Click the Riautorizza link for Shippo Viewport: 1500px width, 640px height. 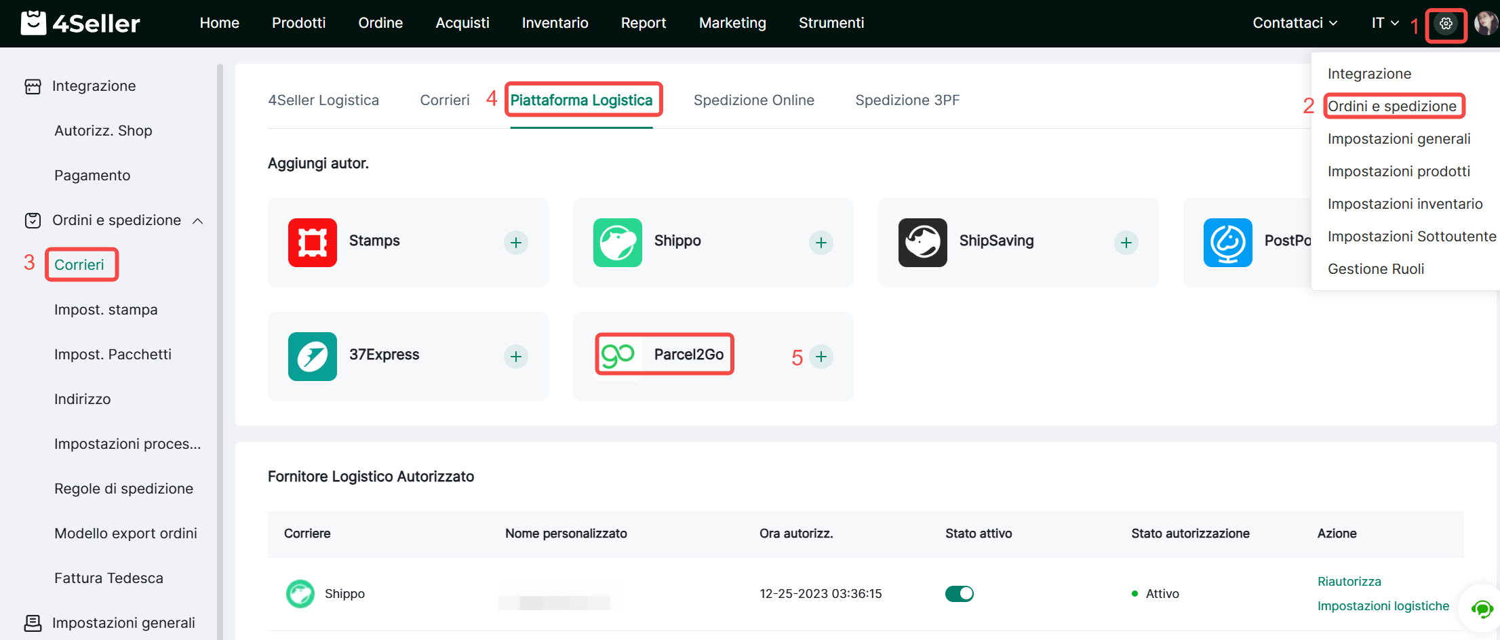point(1349,582)
